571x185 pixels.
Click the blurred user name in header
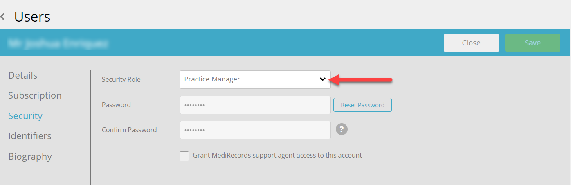pos(58,43)
